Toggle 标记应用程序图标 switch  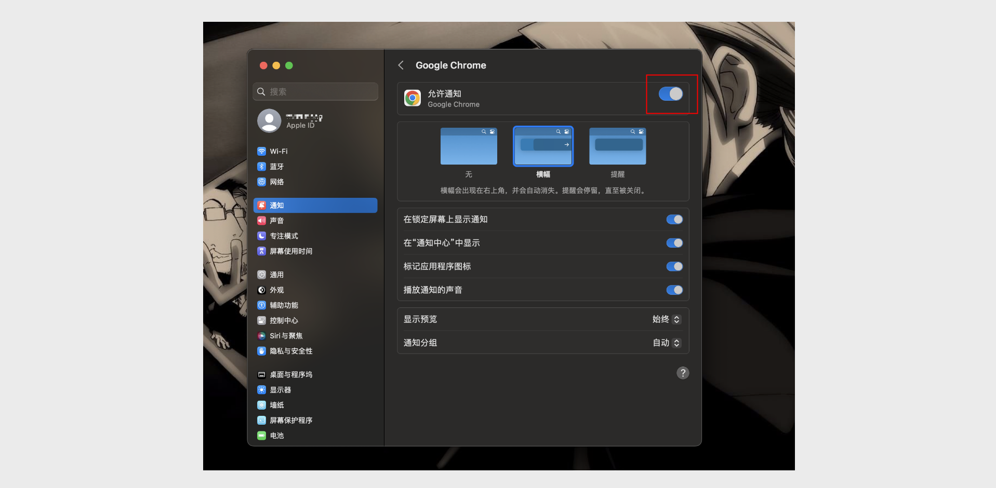pyautogui.click(x=674, y=266)
